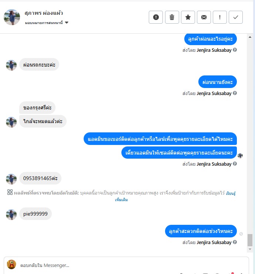Click the phone number message 0953891465
This screenshot has width=255, height=274.
click(40, 178)
